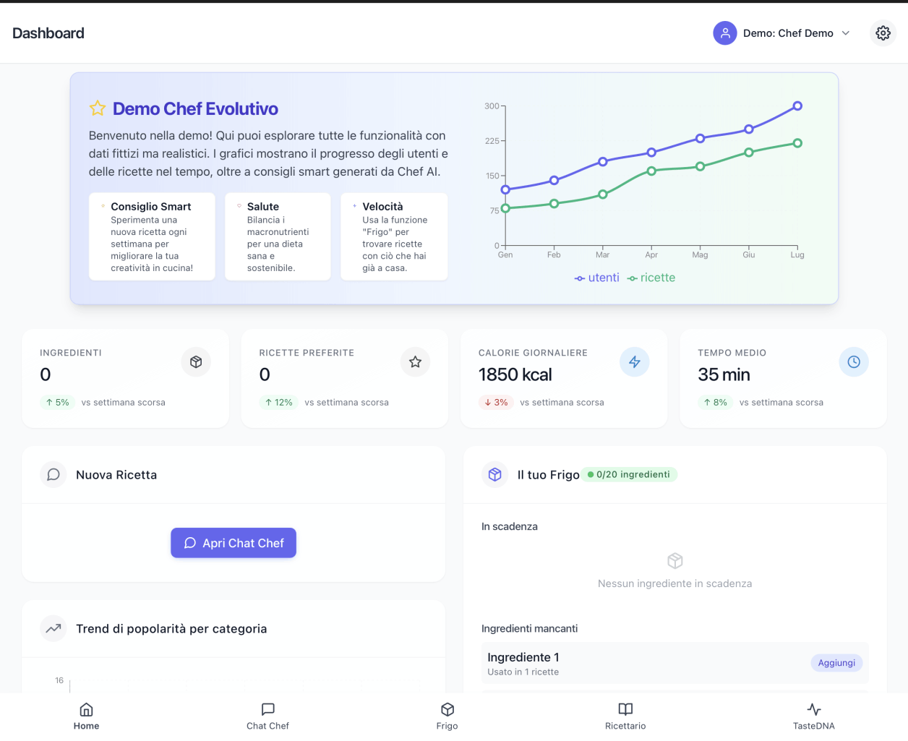Click the Lug data point on utenti line
The width and height of the screenshot is (908, 741).
[x=797, y=106]
